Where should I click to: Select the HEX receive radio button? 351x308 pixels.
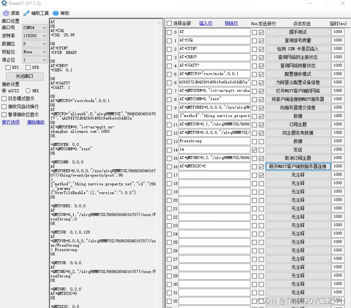pyautogui.click(x=28, y=91)
